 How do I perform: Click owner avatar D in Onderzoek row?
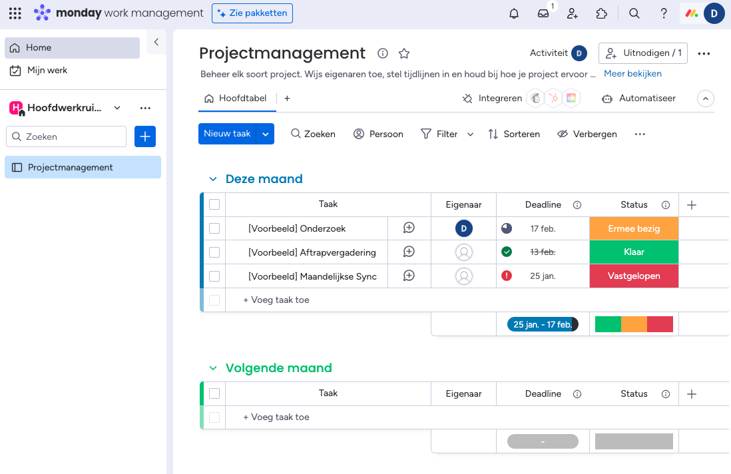(x=464, y=228)
